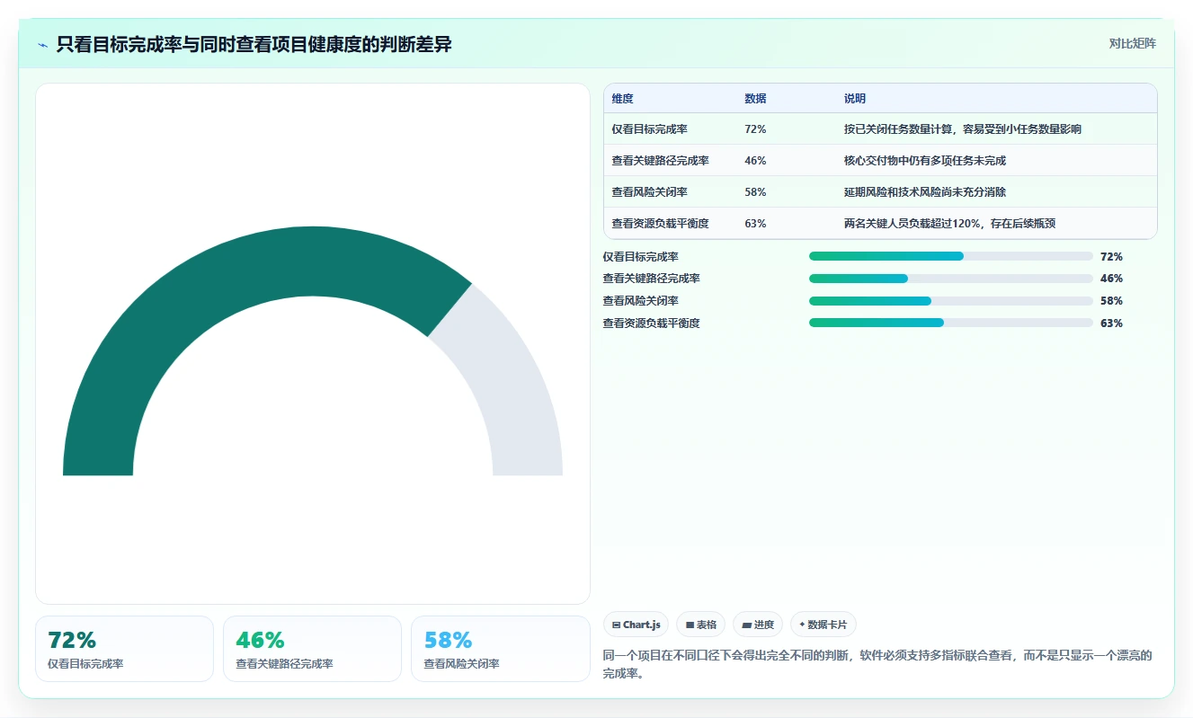Click the Chart.js tag chip
This screenshot has height=718, width=1193.
636,625
